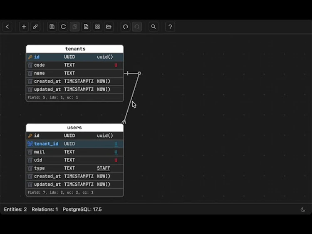
Task: Select 'tenant_id' field in users table
Action: (46, 144)
